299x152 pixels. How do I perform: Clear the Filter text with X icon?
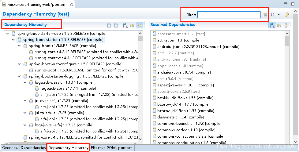[265, 15]
